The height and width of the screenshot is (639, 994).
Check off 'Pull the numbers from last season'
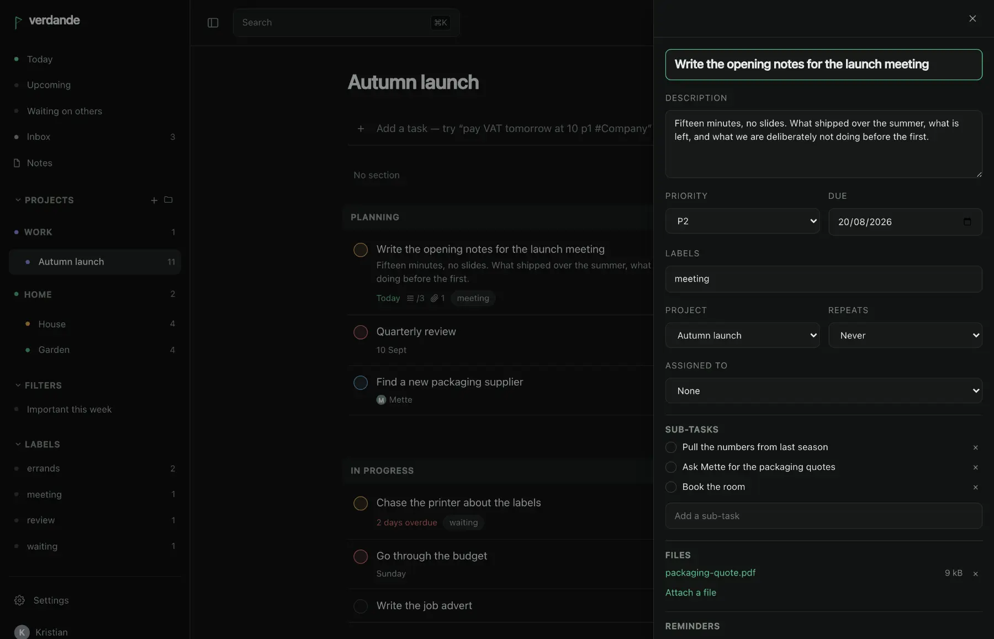tap(671, 447)
